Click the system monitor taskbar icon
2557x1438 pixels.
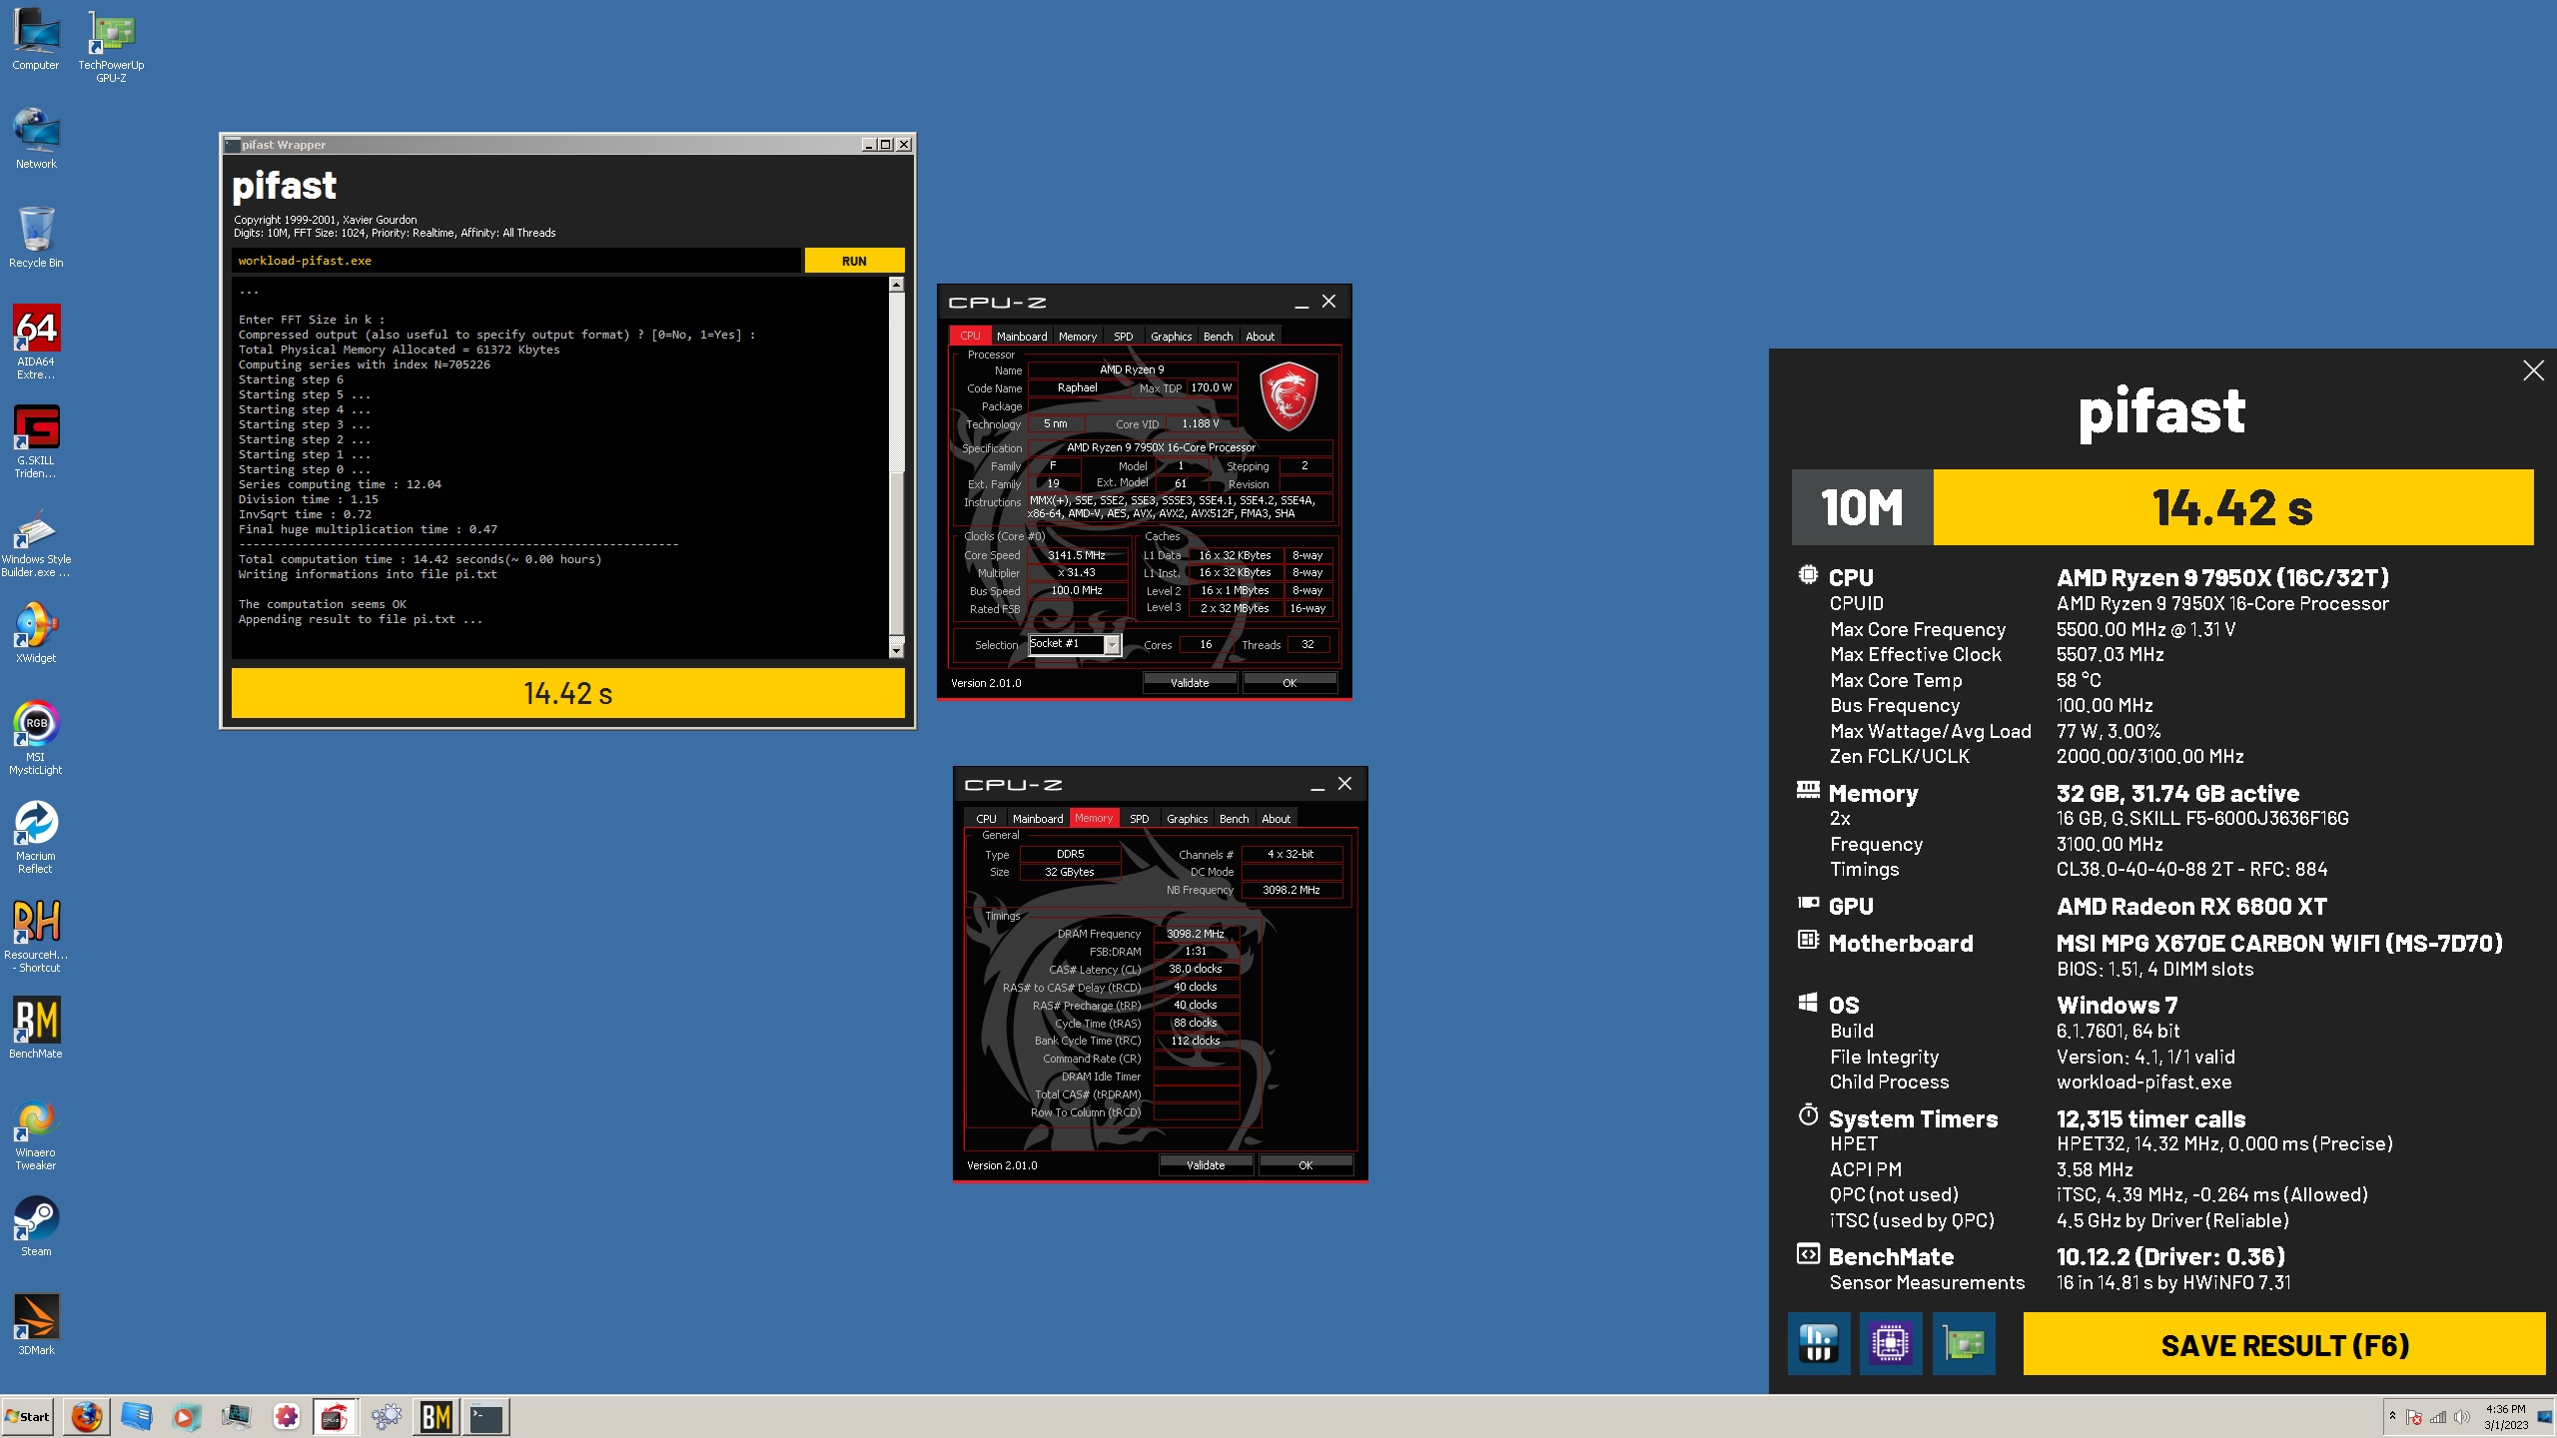pyautogui.click(x=236, y=1416)
